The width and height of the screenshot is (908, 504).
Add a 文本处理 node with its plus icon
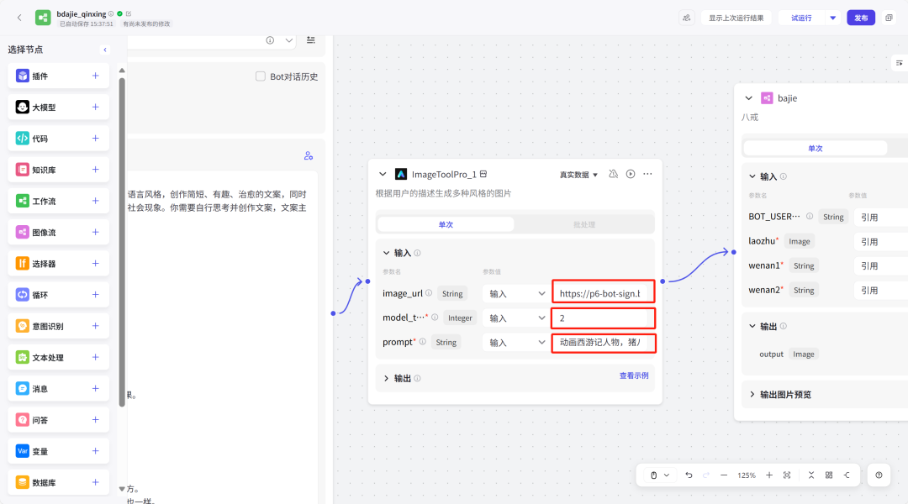tap(96, 357)
